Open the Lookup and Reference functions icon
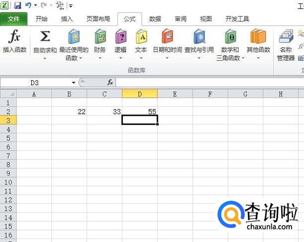The width and height of the screenshot is (304, 242). point(200,36)
